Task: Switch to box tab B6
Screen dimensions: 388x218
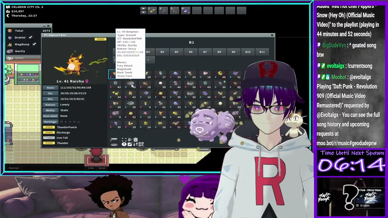Action: (x=191, y=52)
